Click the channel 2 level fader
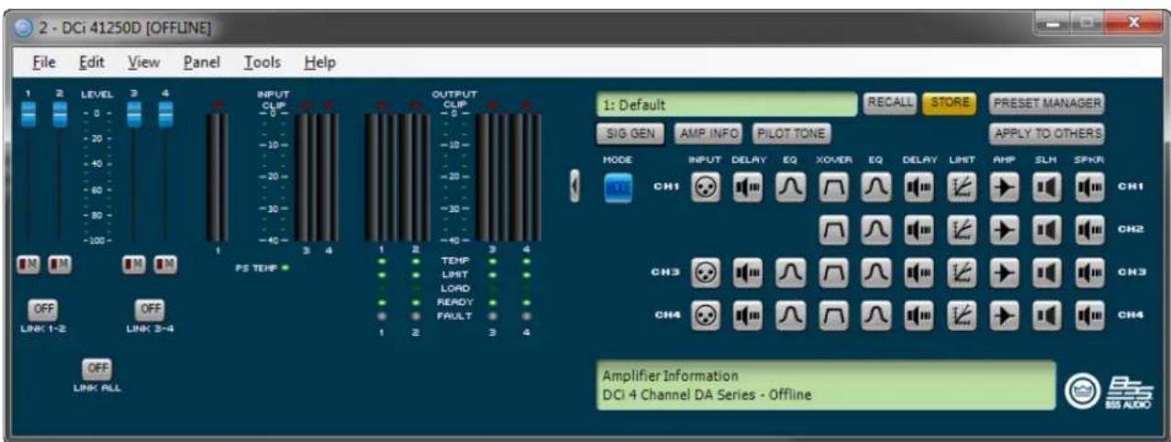The image size is (1171, 442). click(60, 115)
